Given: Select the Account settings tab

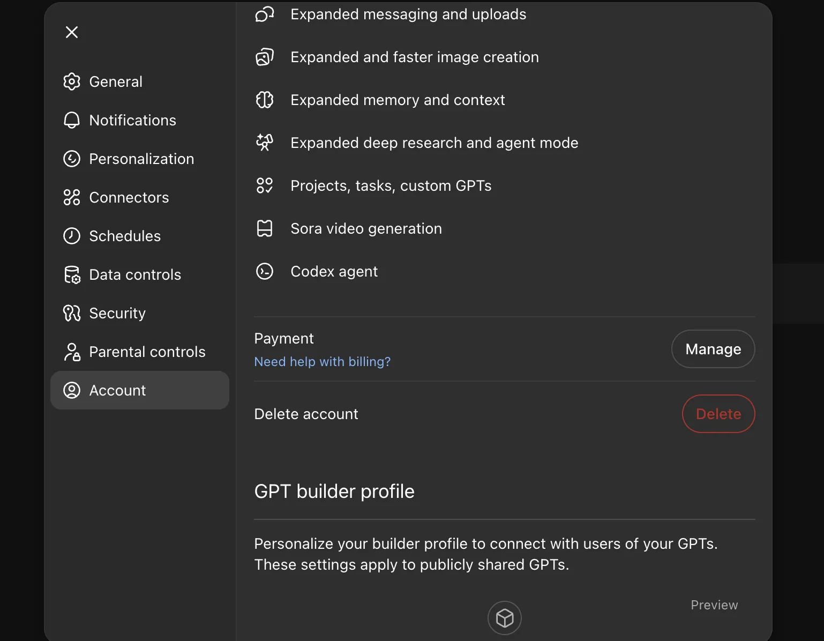Looking at the screenshot, I should coord(140,390).
